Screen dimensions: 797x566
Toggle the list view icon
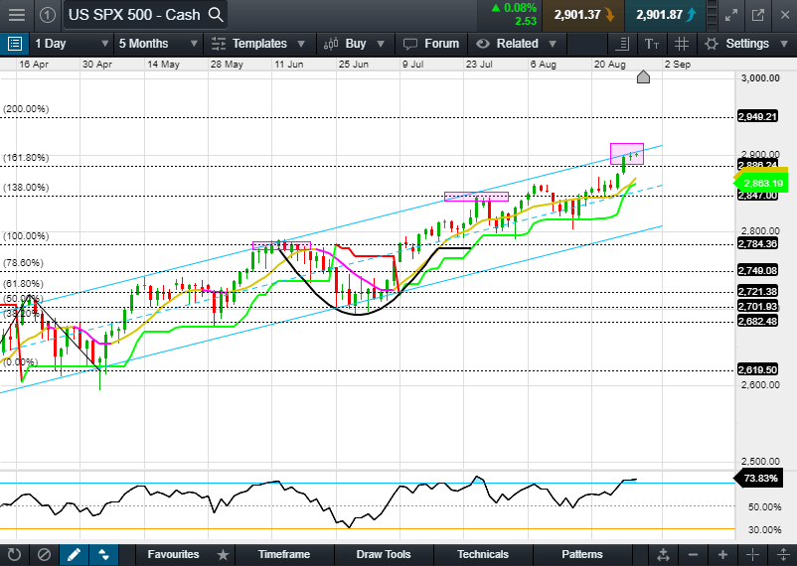tap(15, 44)
